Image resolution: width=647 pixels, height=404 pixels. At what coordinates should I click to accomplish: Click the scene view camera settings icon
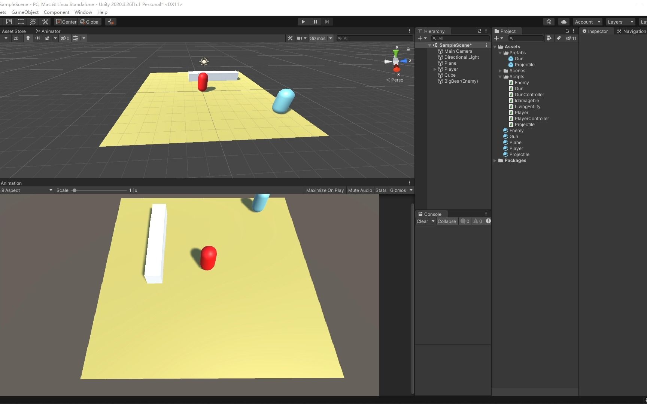click(299, 38)
